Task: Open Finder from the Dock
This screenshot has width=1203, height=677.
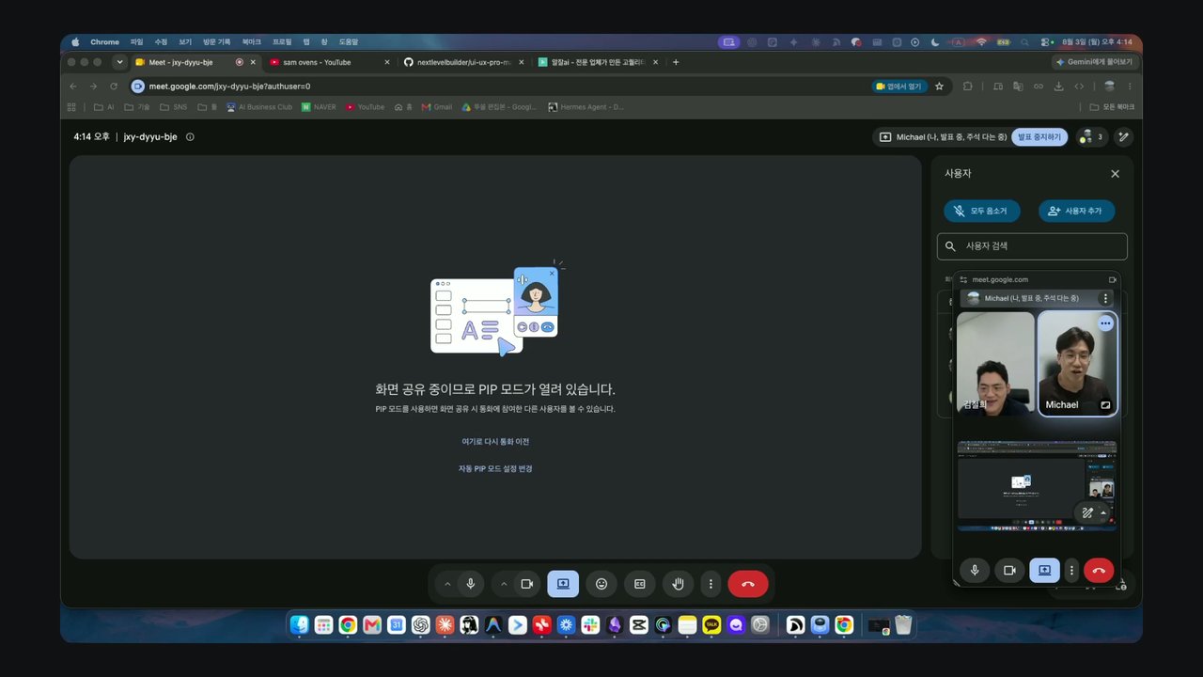Action: point(300,624)
